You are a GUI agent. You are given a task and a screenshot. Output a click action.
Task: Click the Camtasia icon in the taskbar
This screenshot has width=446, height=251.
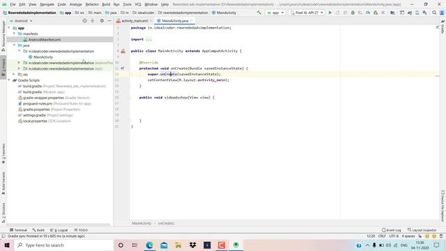click(222, 245)
